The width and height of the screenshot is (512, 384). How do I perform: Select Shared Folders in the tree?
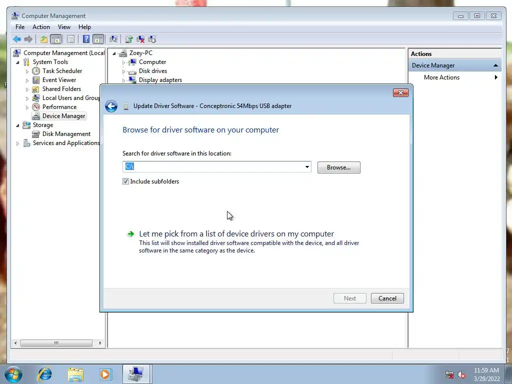click(x=61, y=89)
